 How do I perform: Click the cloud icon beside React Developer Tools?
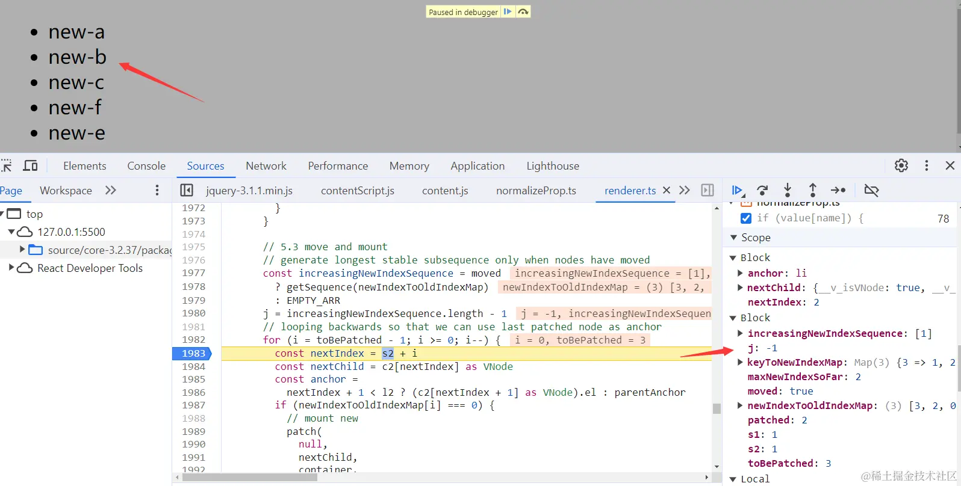click(25, 268)
